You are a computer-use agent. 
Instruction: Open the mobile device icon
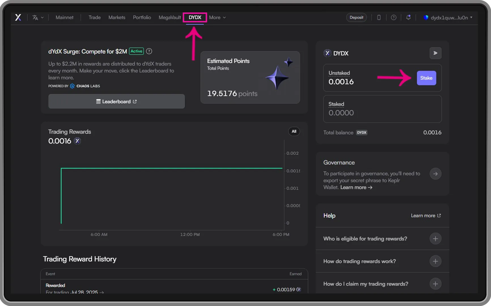pos(379,17)
